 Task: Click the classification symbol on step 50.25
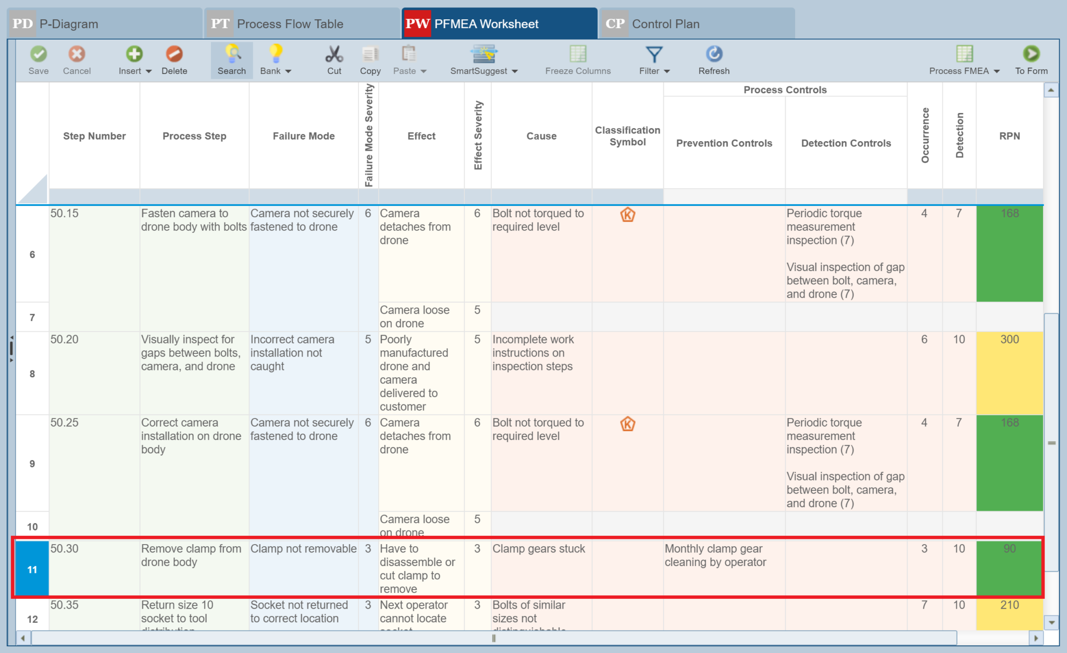627,424
